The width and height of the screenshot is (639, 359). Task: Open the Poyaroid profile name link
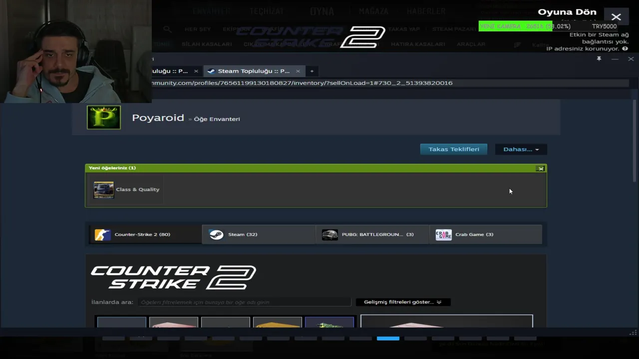coord(158,118)
